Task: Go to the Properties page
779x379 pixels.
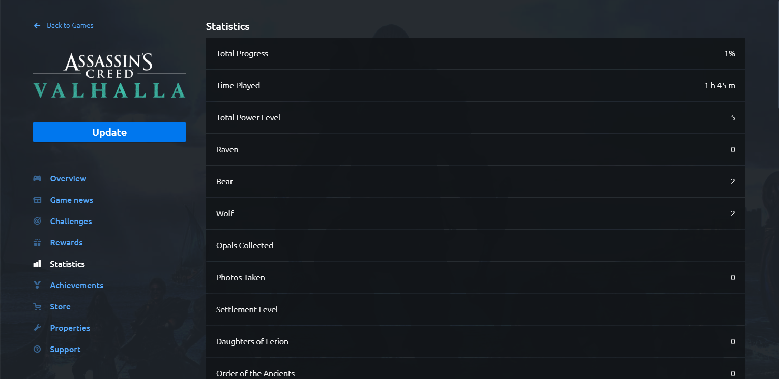Action: click(x=70, y=328)
